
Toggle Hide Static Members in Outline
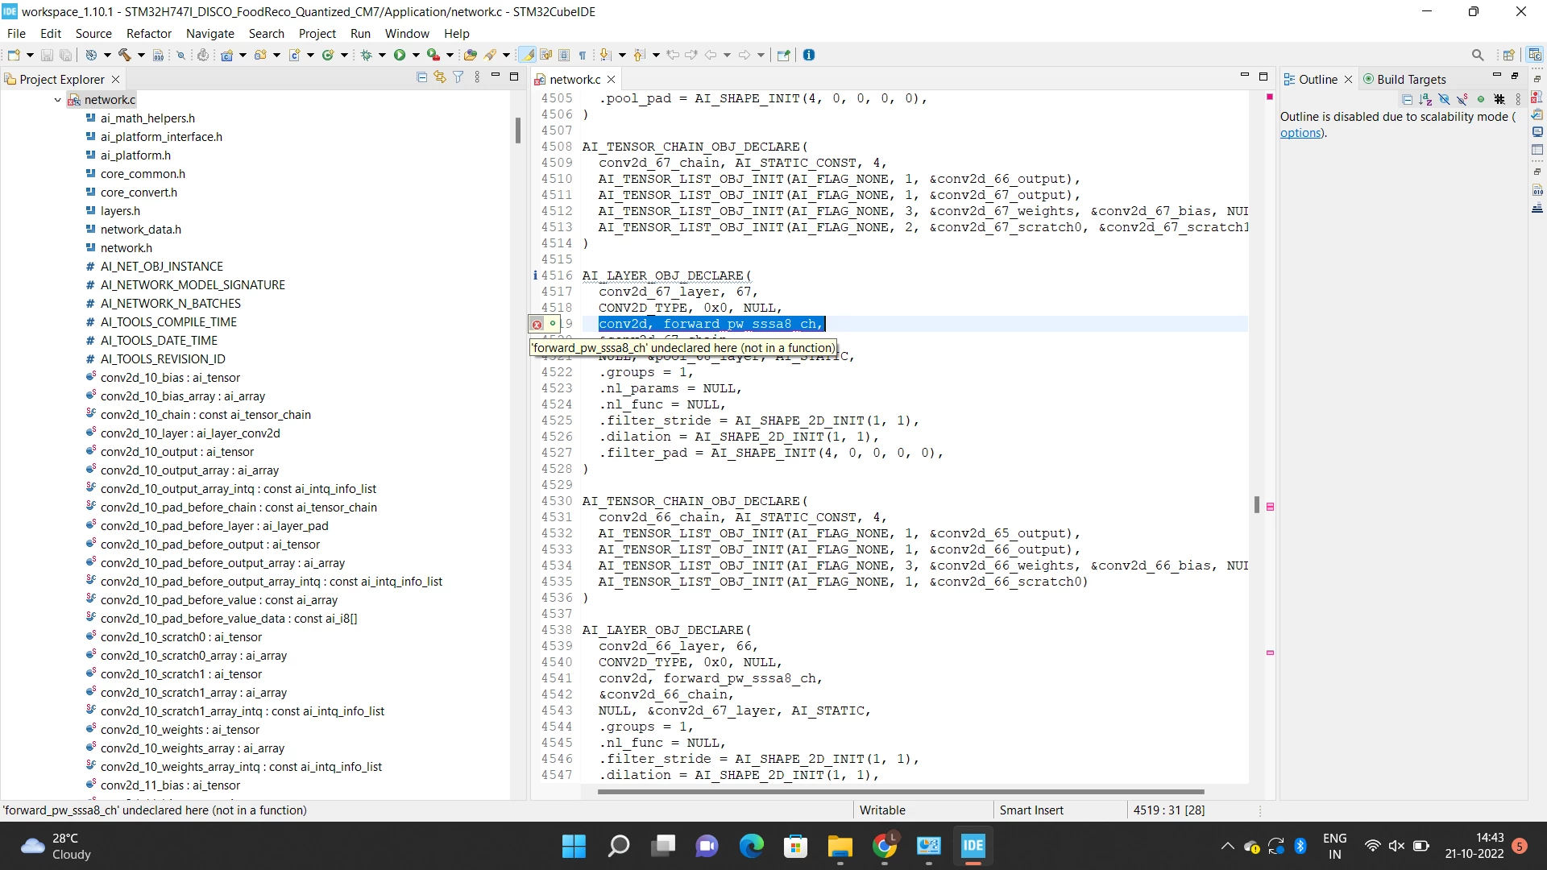point(1462,99)
